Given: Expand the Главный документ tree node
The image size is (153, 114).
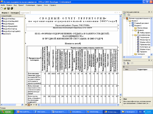Looking at the screenshot, I should 130,23.
